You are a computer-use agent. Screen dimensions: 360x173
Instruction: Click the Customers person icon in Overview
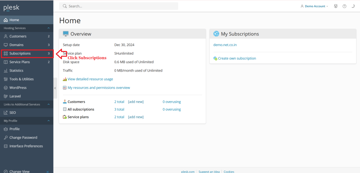point(65,101)
